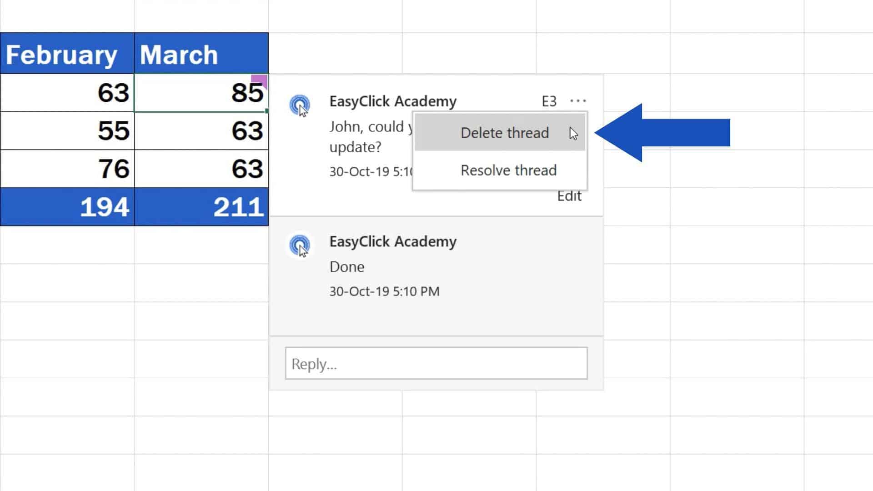Select an empty cell right of the comment pane
Screen dimensions: 873x491
tap(727, 273)
